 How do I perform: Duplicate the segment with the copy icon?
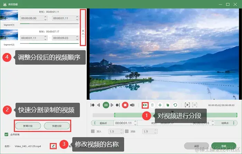point(167,105)
